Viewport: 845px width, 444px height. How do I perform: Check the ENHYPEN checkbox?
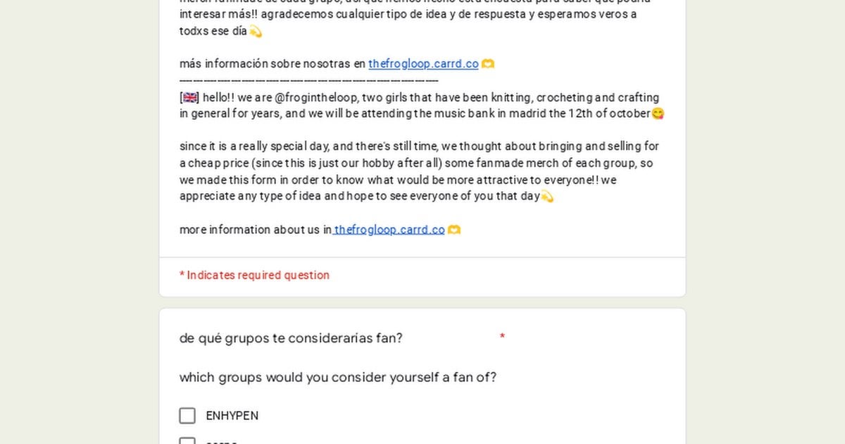click(x=187, y=416)
